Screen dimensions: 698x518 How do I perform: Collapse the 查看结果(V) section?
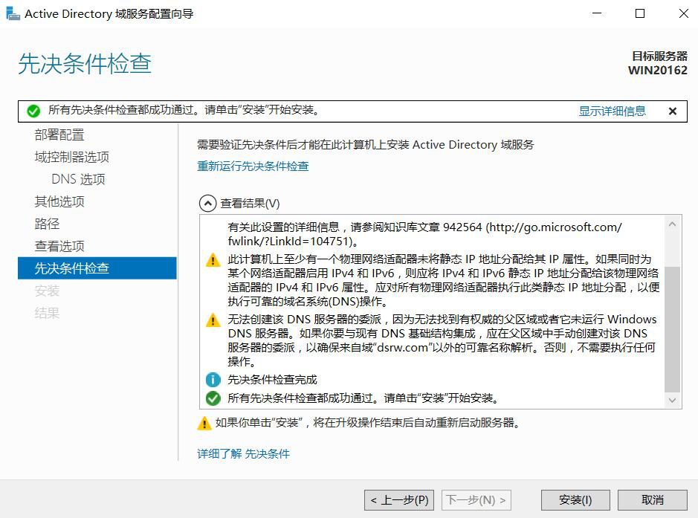coord(207,204)
